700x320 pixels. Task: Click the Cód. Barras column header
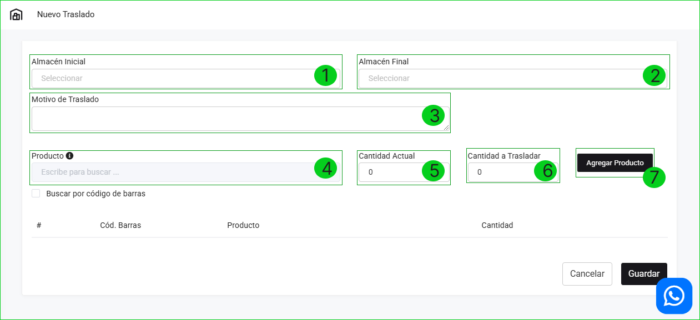120,225
